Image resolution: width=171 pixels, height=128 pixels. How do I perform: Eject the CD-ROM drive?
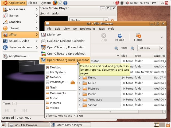pyautogui.click(x=73, y=82)
